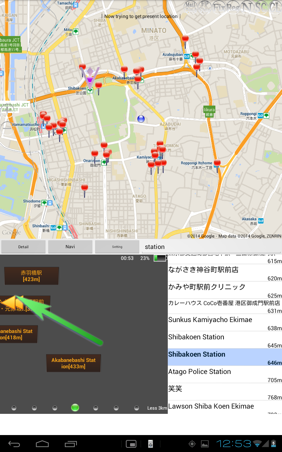
Task: Select Lawson Shiba Koen Ekimae result
Action: pos(225,407)
